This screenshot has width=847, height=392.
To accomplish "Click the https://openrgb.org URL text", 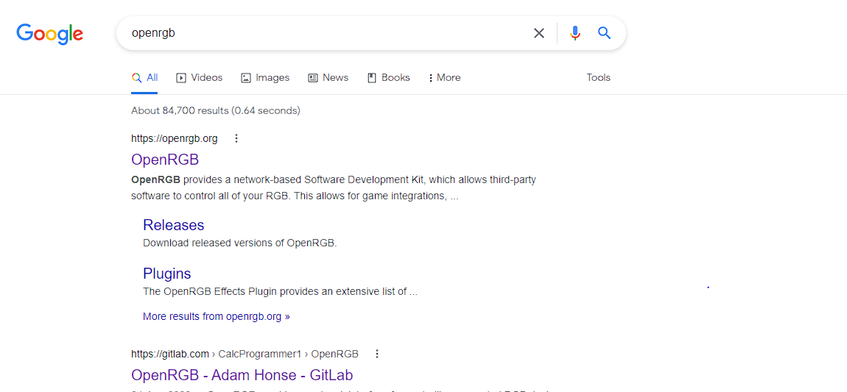I will pos(175,138).
